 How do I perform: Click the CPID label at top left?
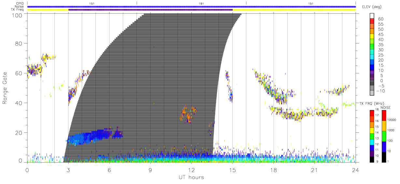point(20,4)
